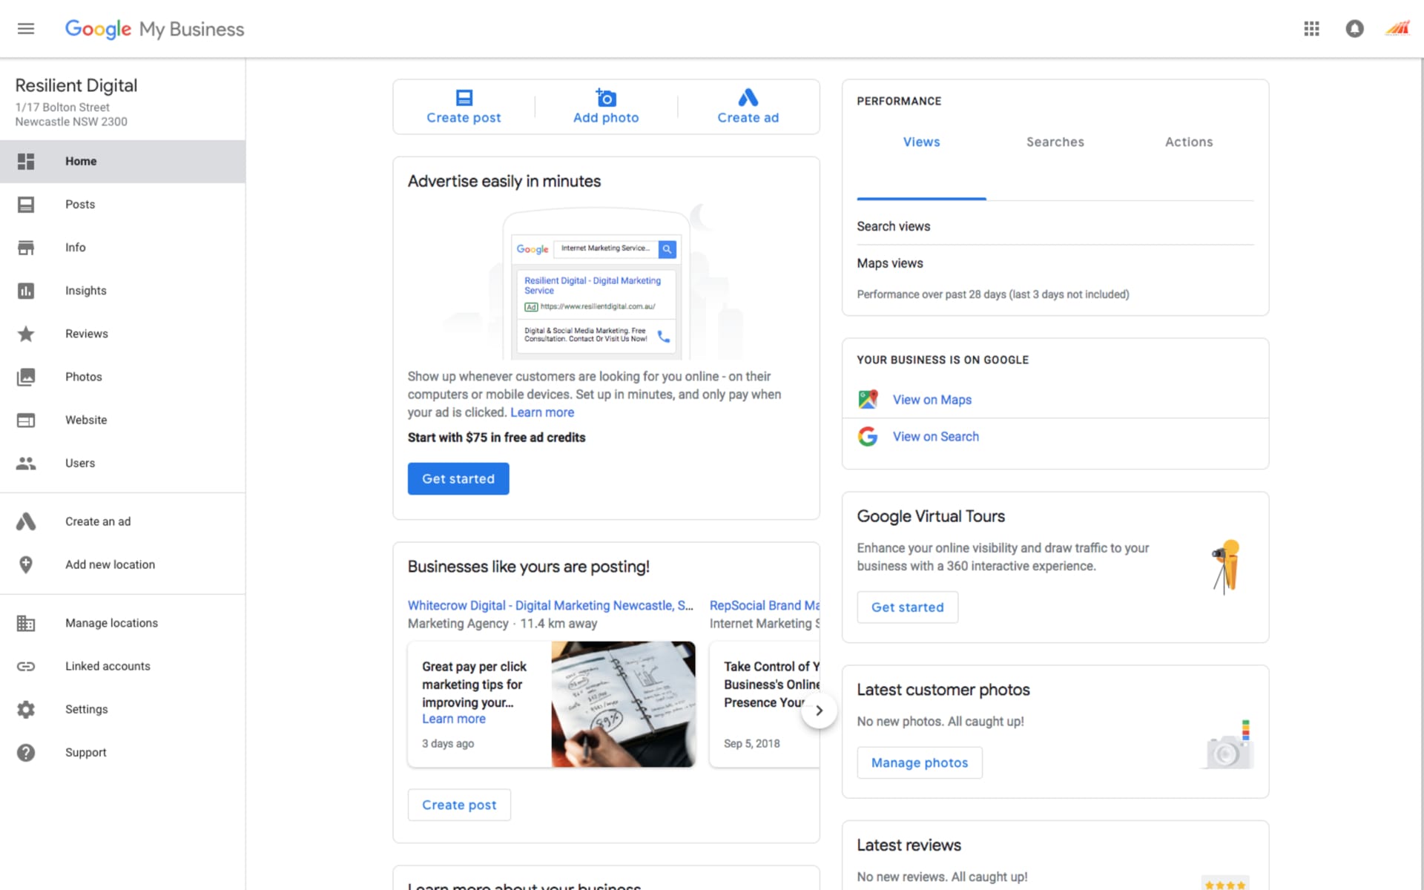Open the View on Search link

(x=935, y=437)
